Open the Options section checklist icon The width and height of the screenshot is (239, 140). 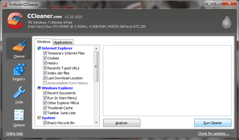tap(19, 115)
